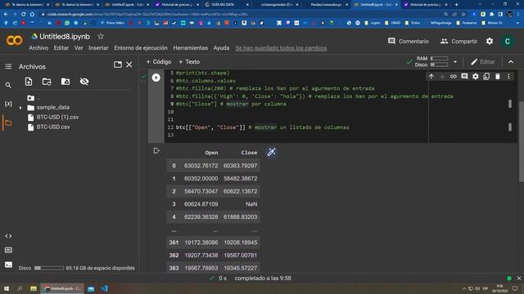Open code snippets sidebar icon

(x=8, y=236)
